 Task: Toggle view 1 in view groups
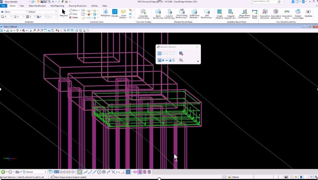point(55,172)
